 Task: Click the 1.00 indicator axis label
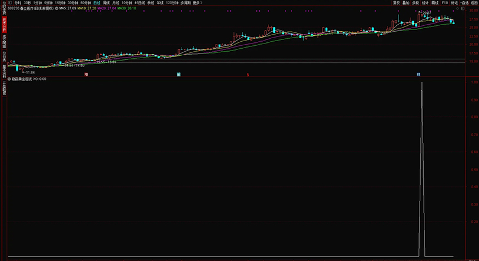pos(474,82)
